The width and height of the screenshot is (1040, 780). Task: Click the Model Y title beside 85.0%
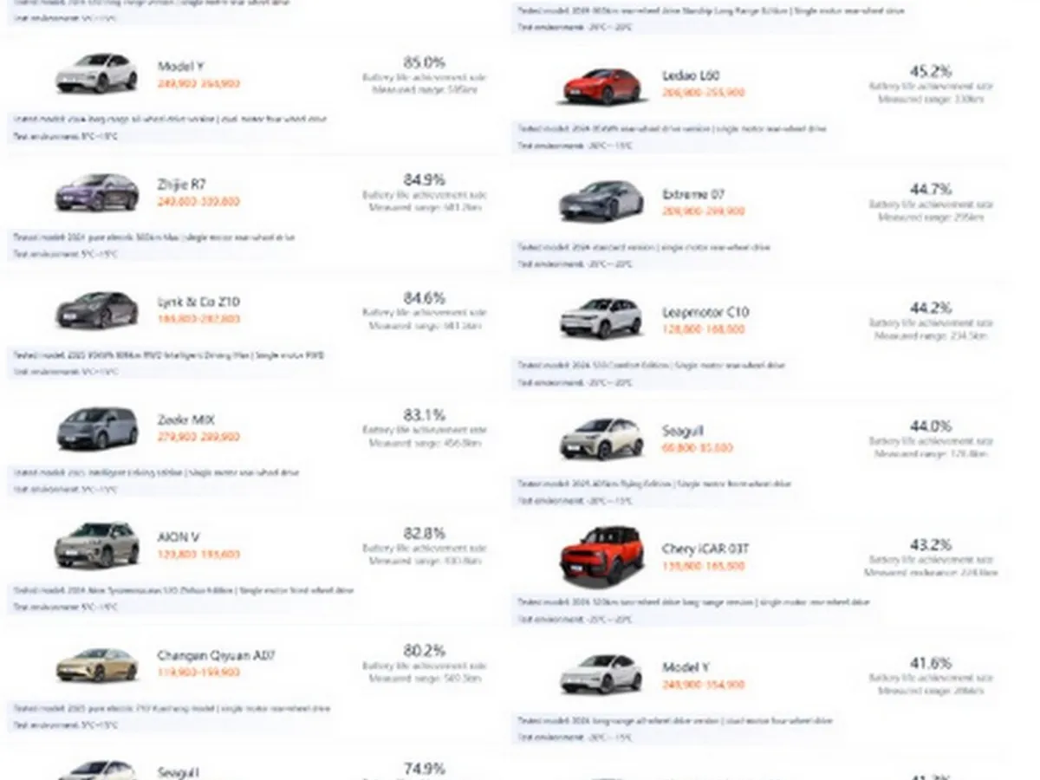click(x=181, y=67)
